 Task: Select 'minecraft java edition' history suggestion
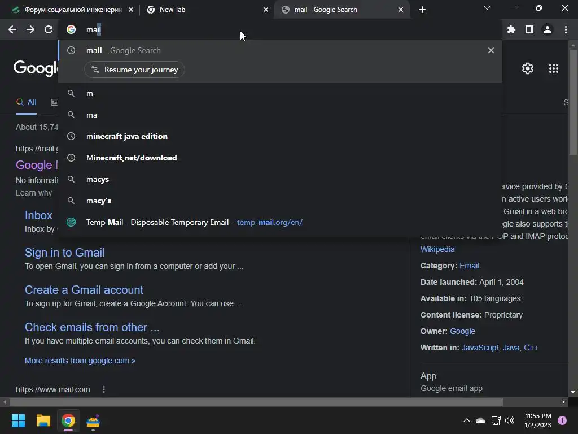280,137
